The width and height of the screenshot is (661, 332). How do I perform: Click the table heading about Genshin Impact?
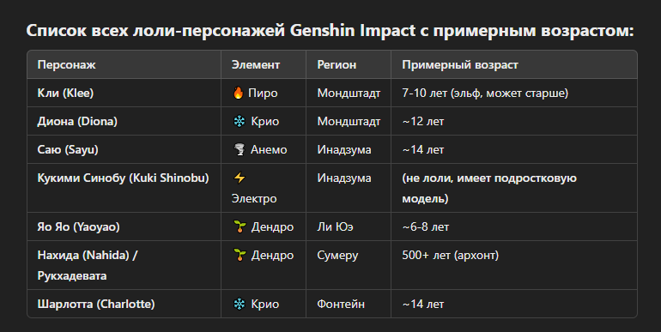coord(330,30)
